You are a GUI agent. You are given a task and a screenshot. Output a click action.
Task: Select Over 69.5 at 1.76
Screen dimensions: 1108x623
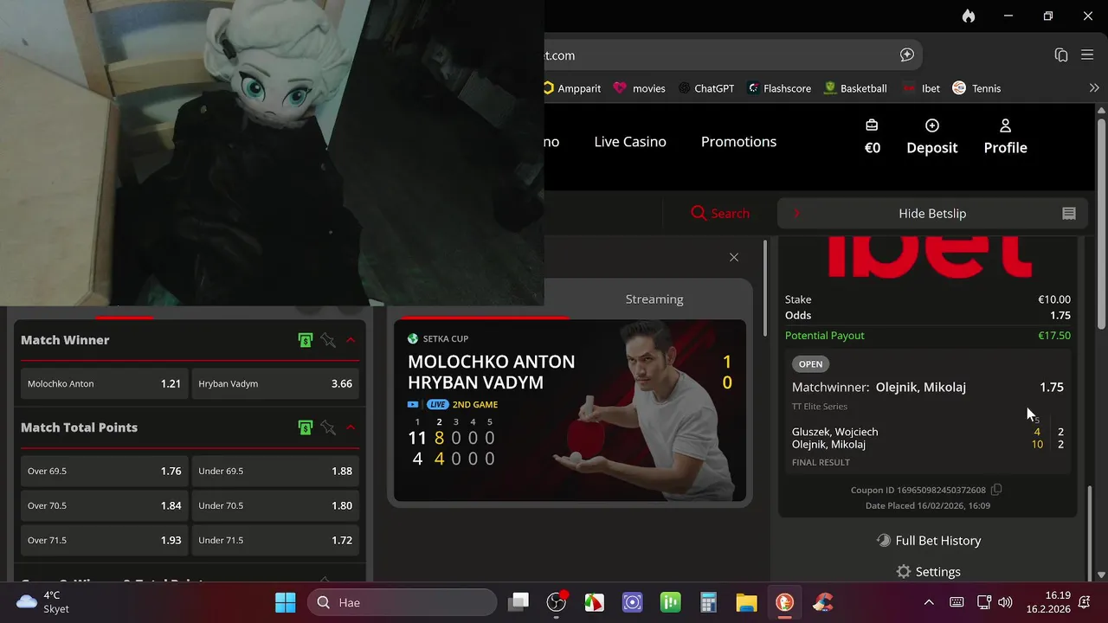[104, 471]
